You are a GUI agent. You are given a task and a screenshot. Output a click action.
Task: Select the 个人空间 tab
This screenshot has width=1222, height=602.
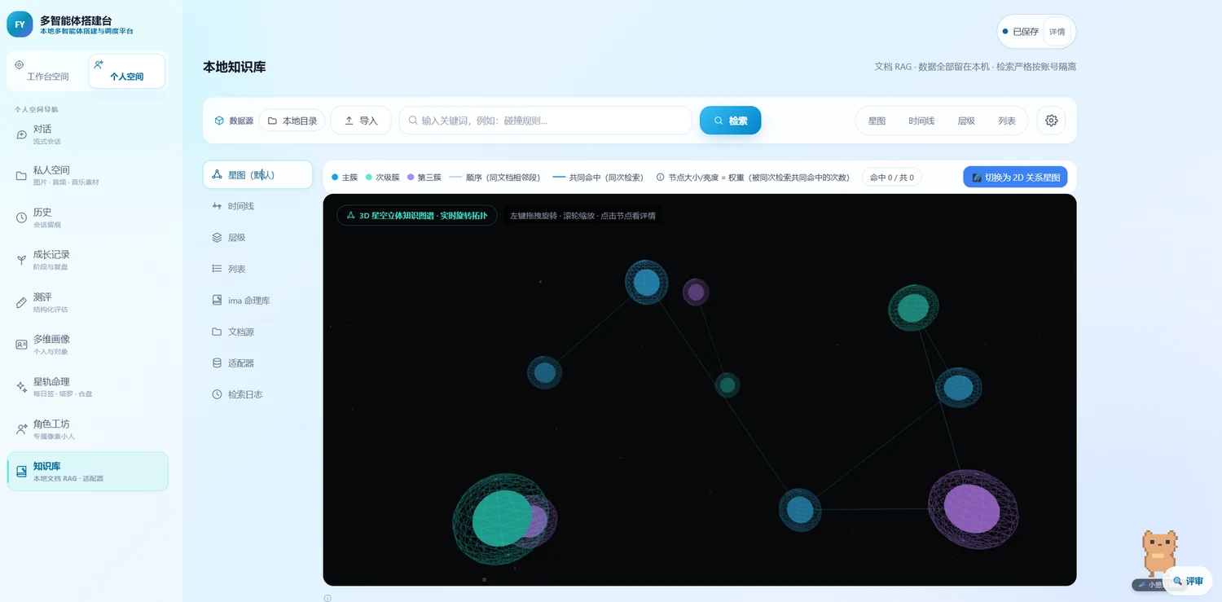[126, 71]
